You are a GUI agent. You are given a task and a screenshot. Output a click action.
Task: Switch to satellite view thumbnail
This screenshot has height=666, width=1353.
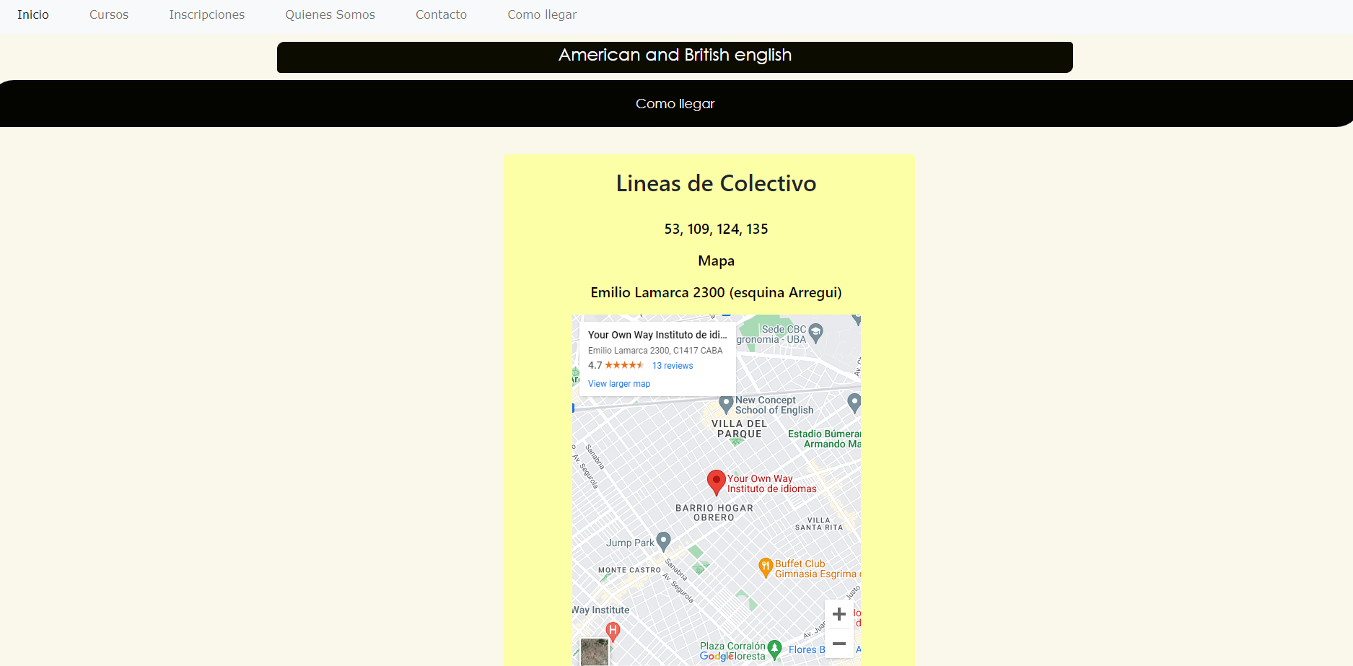[595, 652]
